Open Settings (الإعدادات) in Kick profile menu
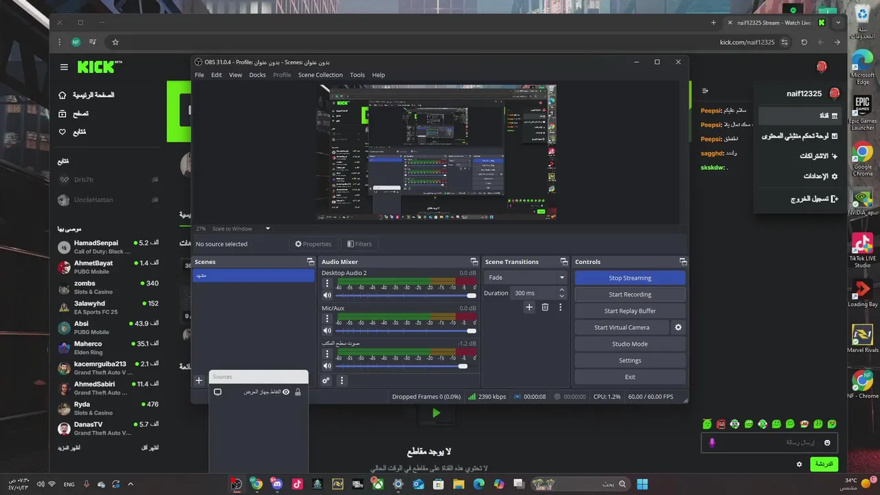880x495 pixels. [820, 177]
